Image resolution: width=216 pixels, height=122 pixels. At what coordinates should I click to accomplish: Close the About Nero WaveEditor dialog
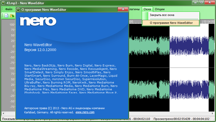click(x=123, y=9)
